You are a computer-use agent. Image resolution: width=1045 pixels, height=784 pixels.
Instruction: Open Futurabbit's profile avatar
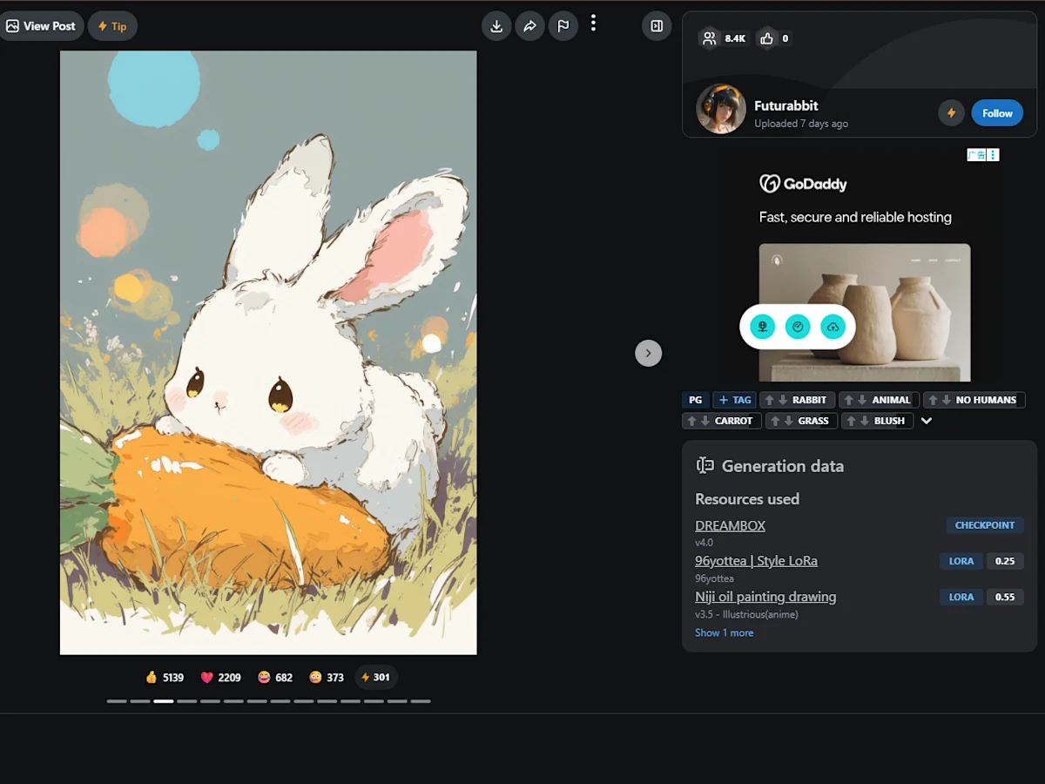point(721,109)
